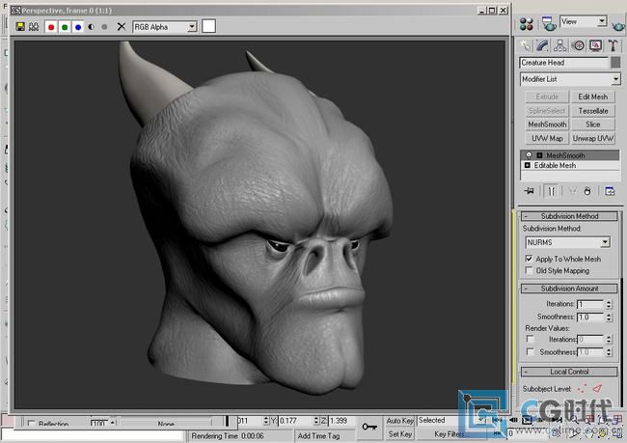The height and width of the screenshot is (443, 627).
Task: Switch to the Utilities hammer tab
Action: click(613, 45)
